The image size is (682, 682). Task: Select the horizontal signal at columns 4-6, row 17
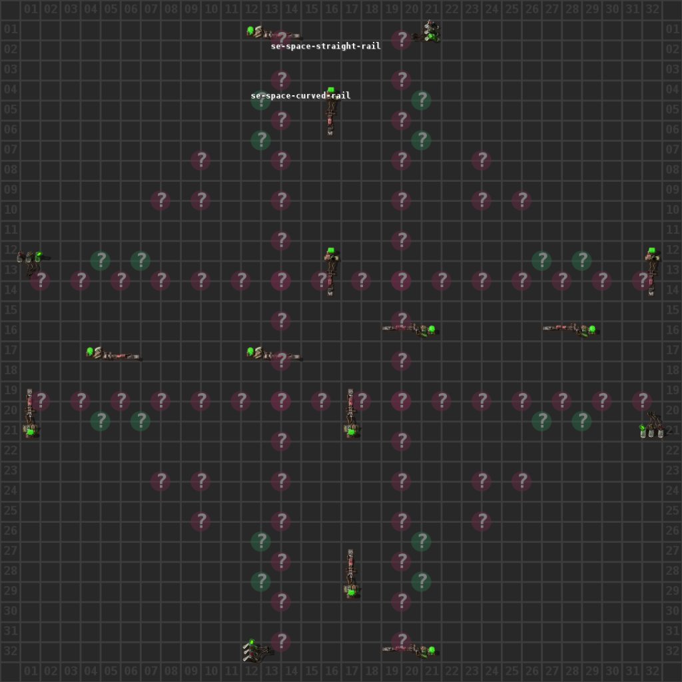[113, 354]
